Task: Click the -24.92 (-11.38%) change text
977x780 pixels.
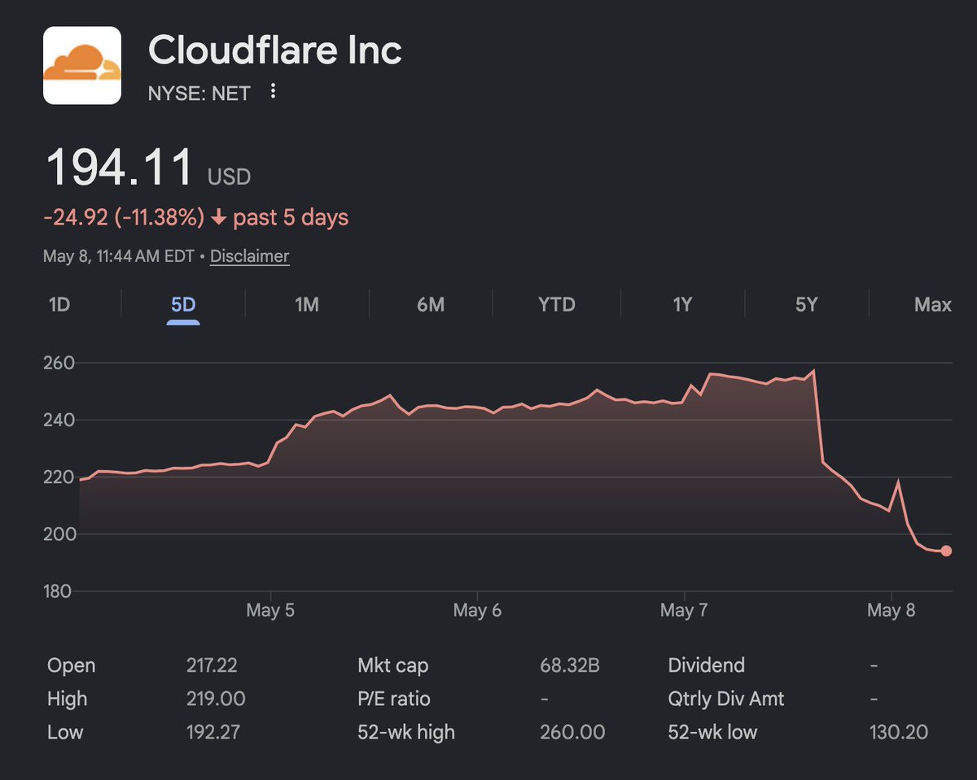Action: click(124, 218)
